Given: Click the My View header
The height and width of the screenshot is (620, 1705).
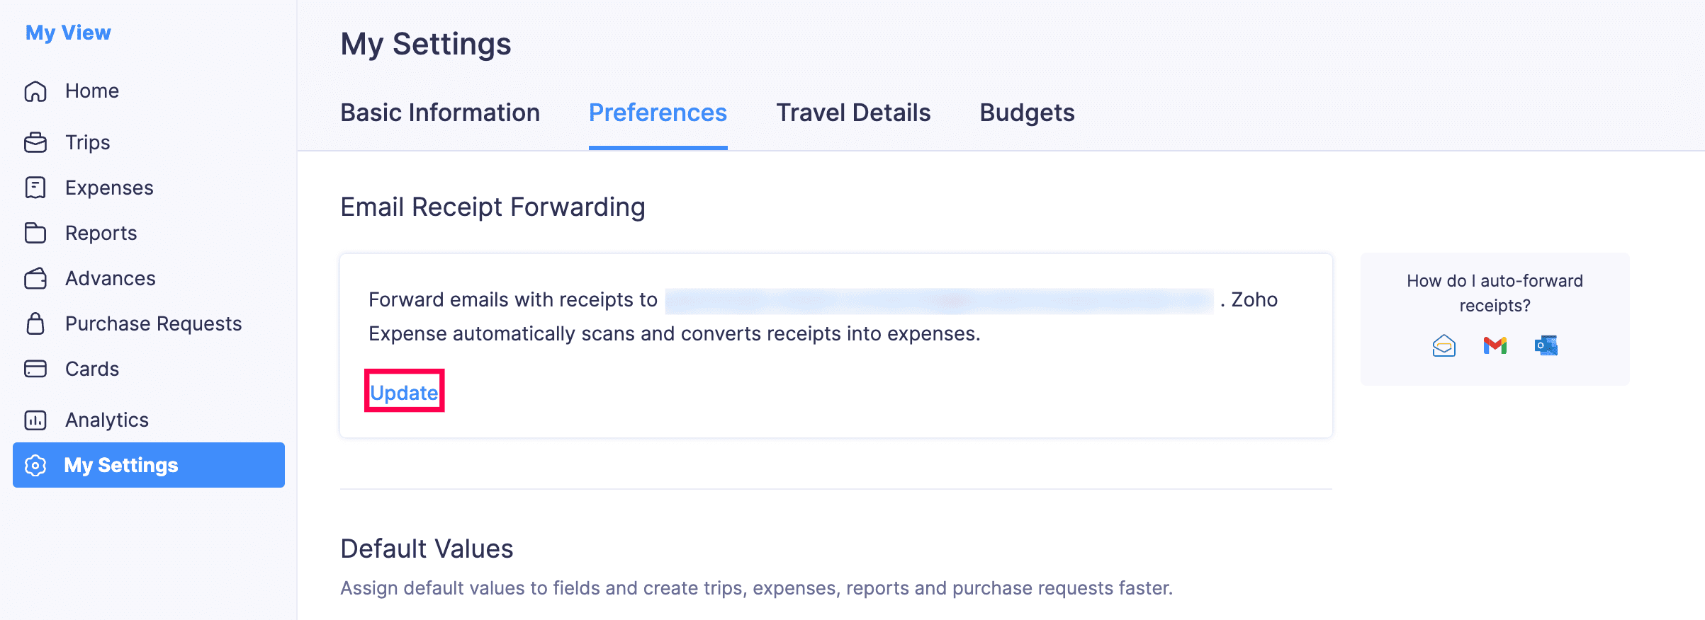Looking at the screenshot, I should 68,33.
